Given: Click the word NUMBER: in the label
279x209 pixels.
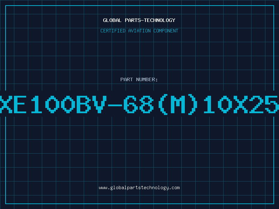Looking at the screenshot, I should tap(147, 79).
